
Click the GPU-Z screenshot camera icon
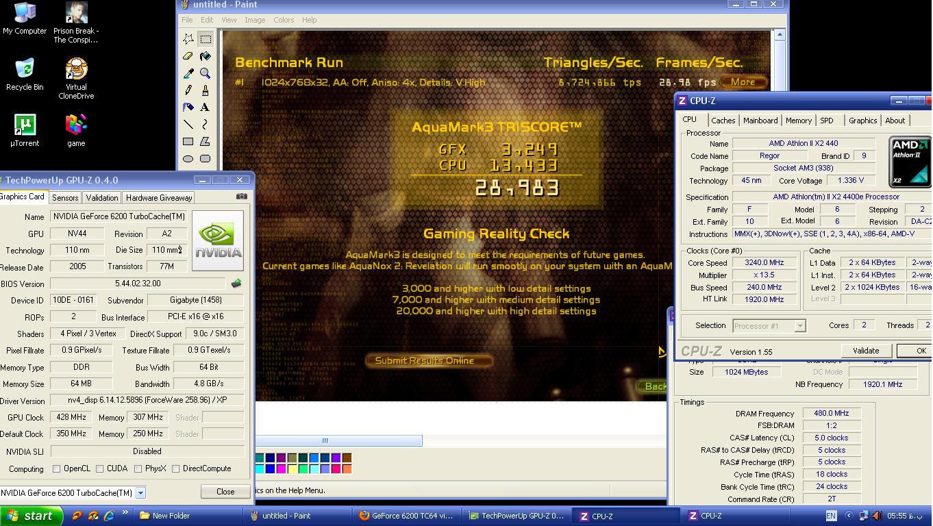pyautogui.click(x=242, y=197)
